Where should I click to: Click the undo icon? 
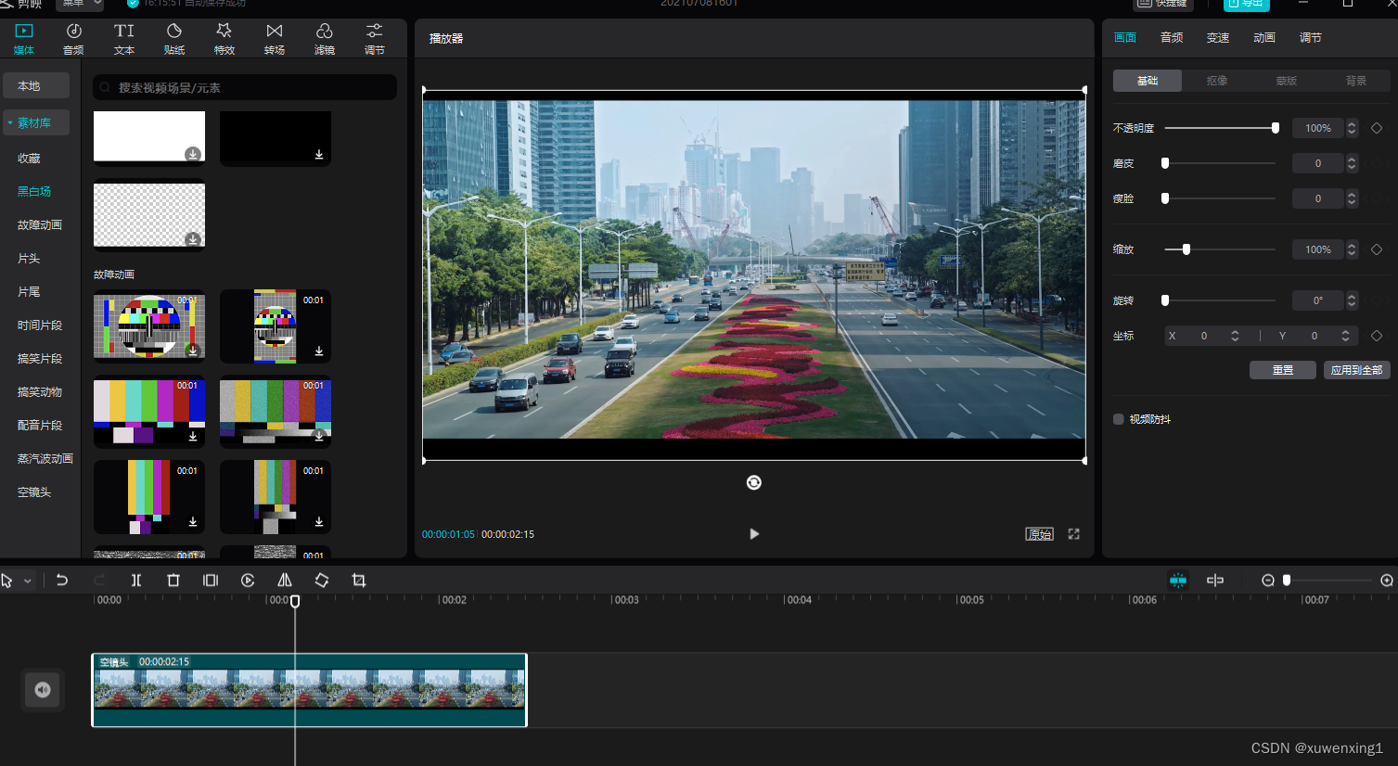click(x=62, y=581)
